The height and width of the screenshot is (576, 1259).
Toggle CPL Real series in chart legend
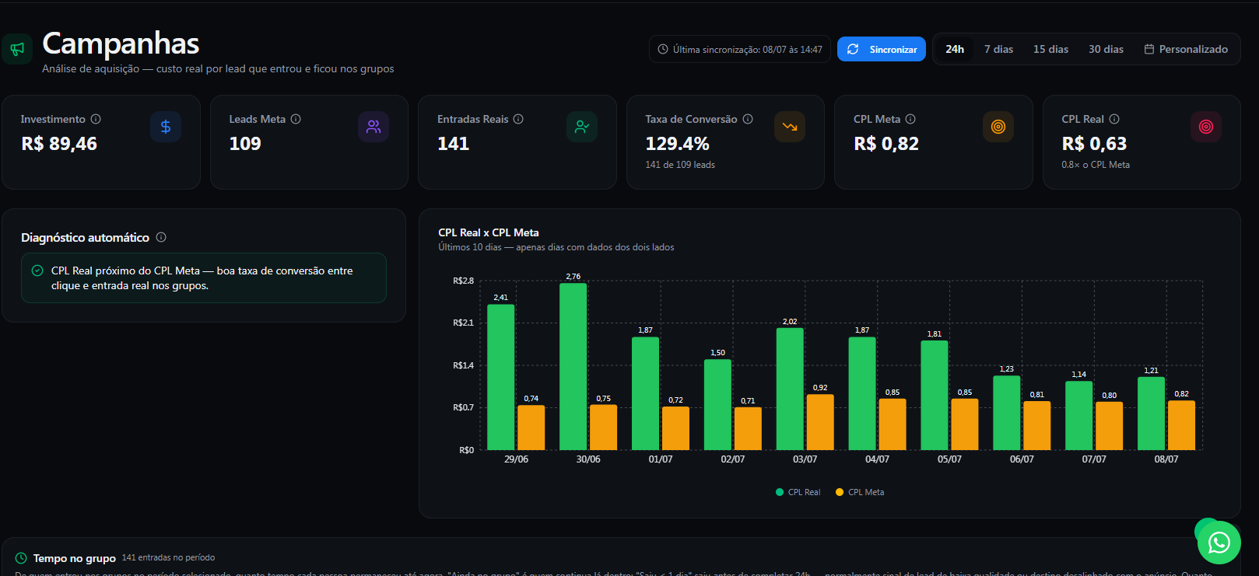pos(798,492)
